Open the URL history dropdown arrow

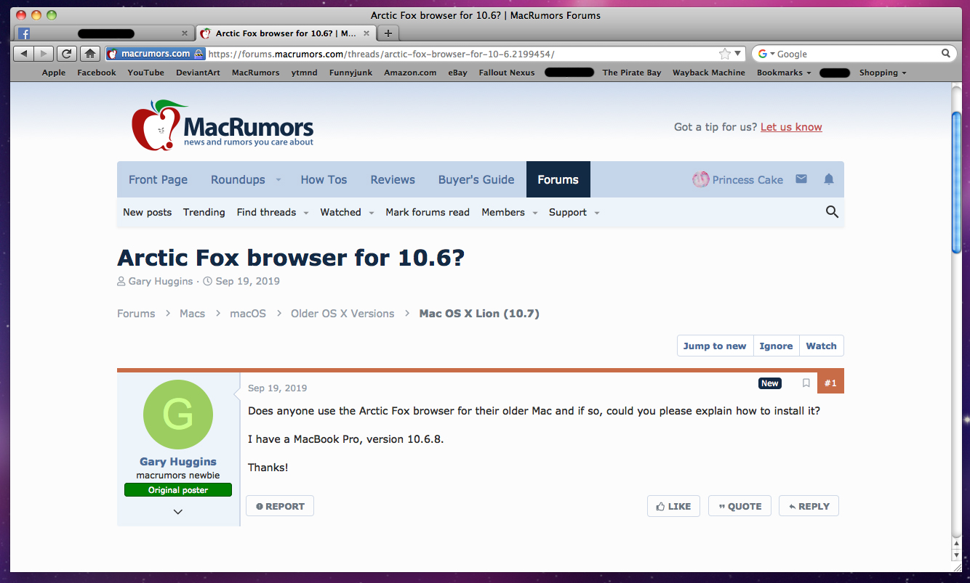pyautogui.click(x=738, y=54)
